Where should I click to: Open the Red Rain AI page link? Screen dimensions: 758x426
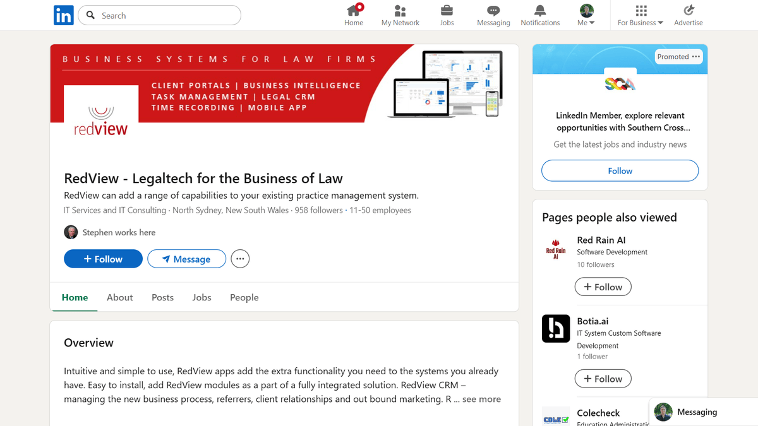[x=601, y=240]
